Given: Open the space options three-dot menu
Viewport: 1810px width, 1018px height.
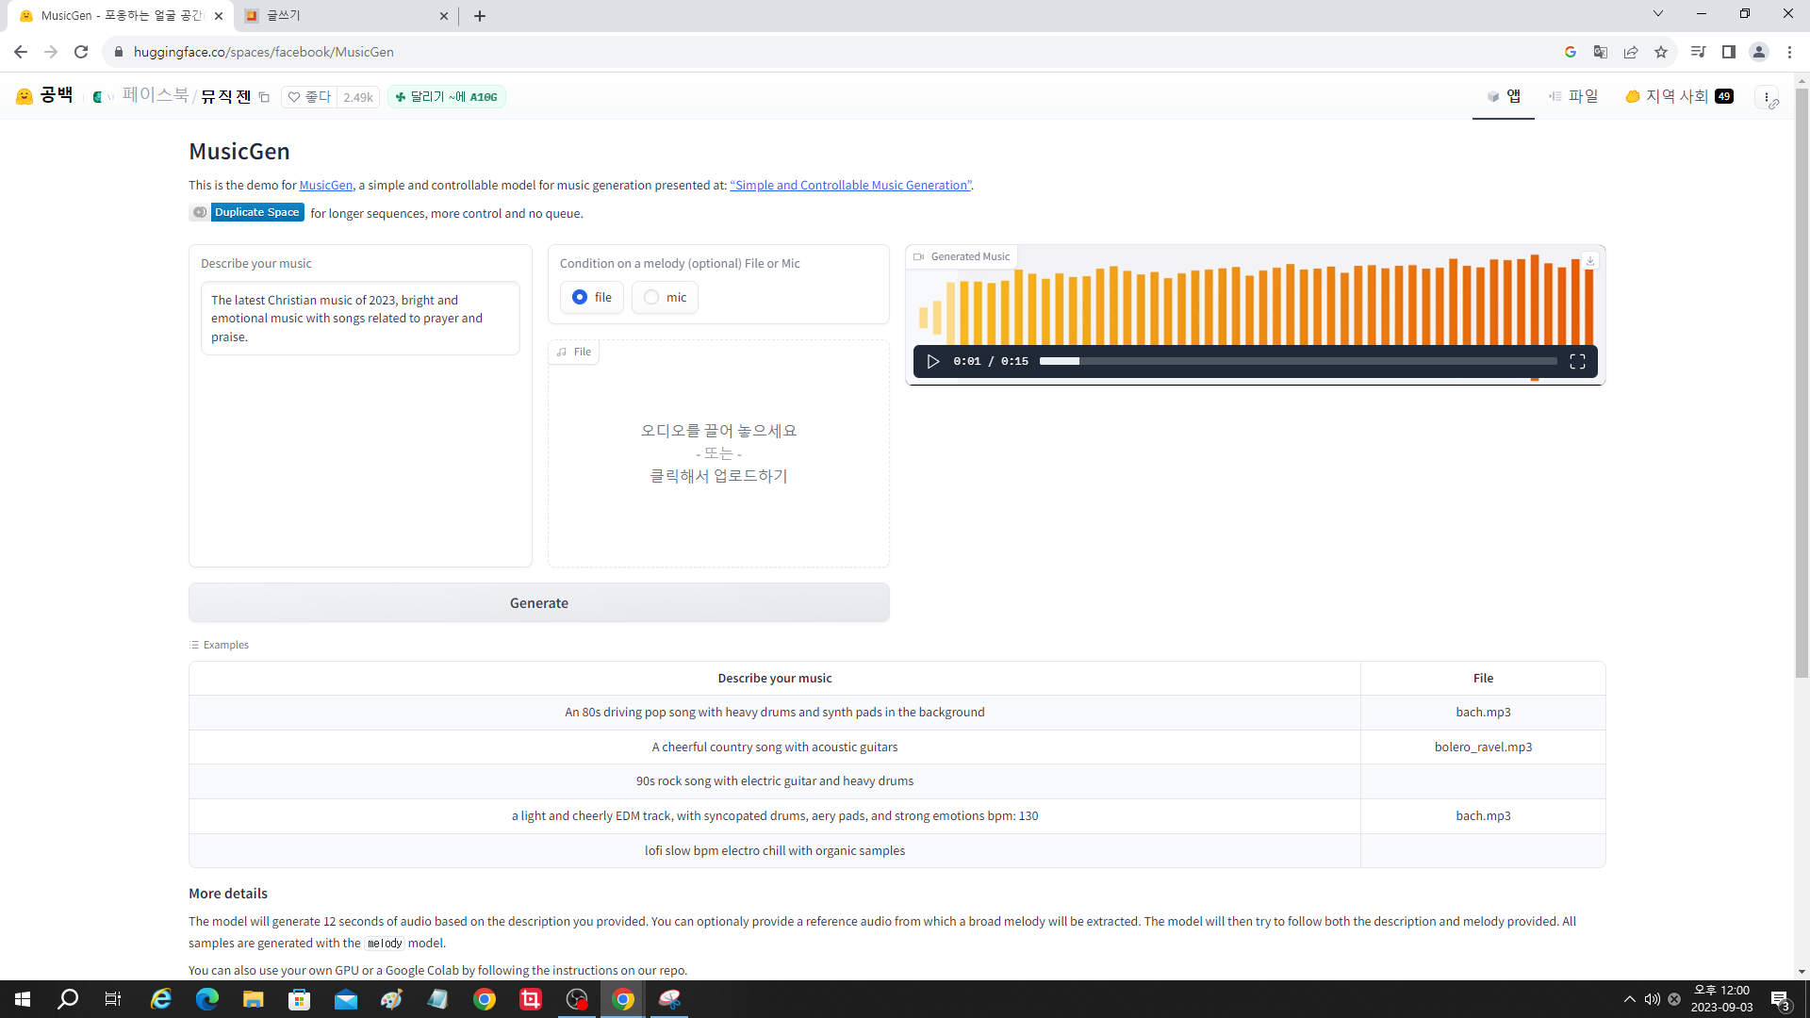Looking at the screenshot, I should click(x=1767, y=97).
